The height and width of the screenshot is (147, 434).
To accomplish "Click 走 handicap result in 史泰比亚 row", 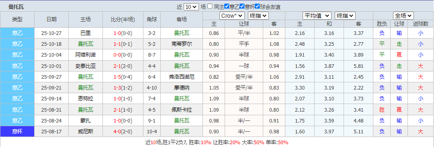I will click(399, 66).
